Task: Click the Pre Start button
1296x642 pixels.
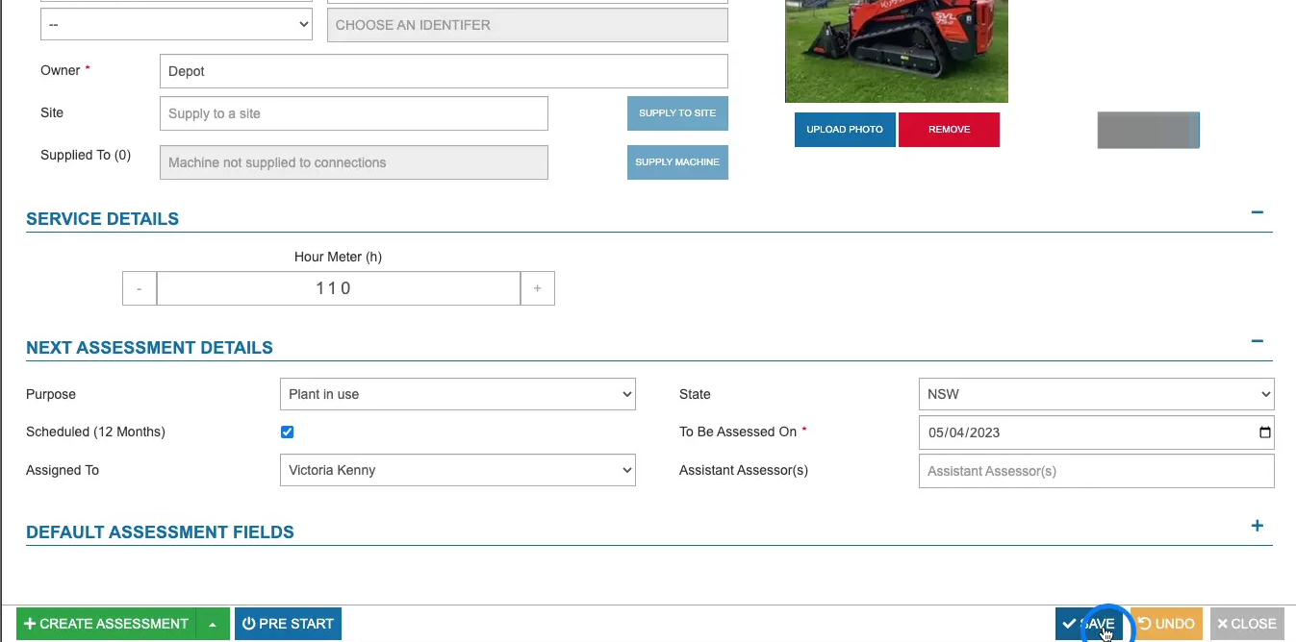Action: (x=288, y=624)
